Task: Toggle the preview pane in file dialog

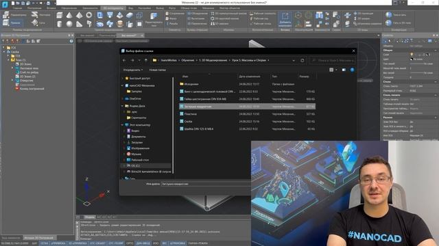Action: tap(344, 70)
